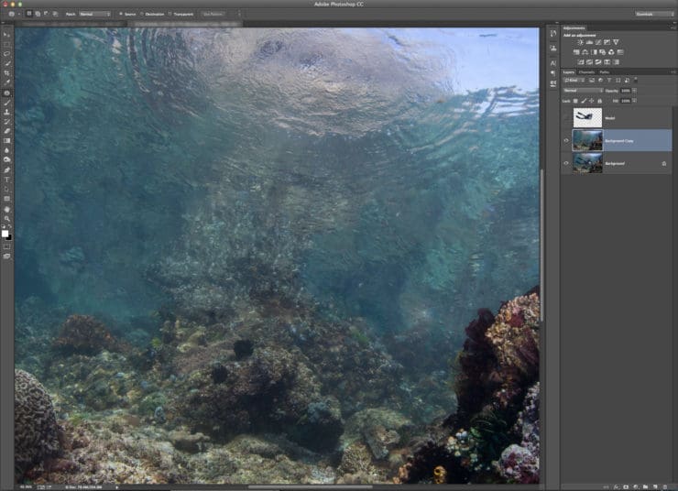The width and height of the screenshot is (678, 491).
Task: Select the Zoom tool
Action: click(x=6, y=219)
